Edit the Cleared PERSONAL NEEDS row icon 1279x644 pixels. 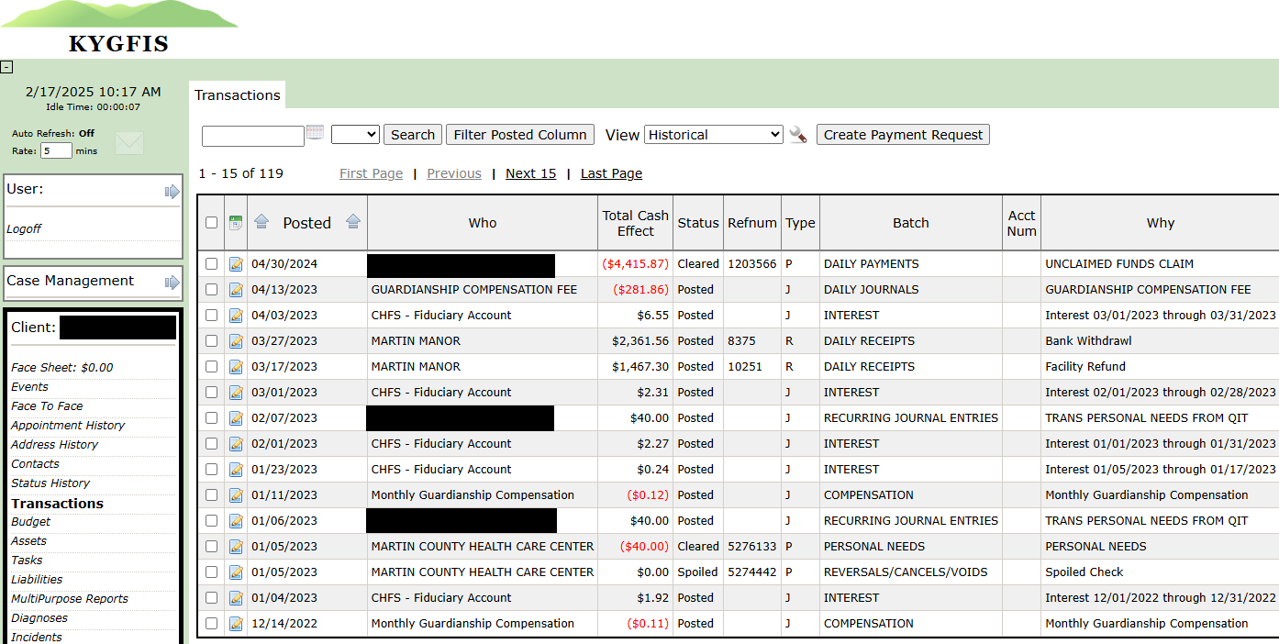click(236, 547)
